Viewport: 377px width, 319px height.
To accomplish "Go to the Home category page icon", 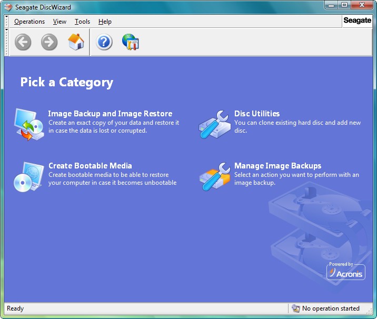I will coord(76,42).
